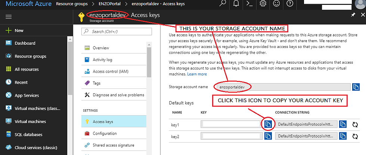
Task: Click the key2 key field
Action: pos(232,136)
